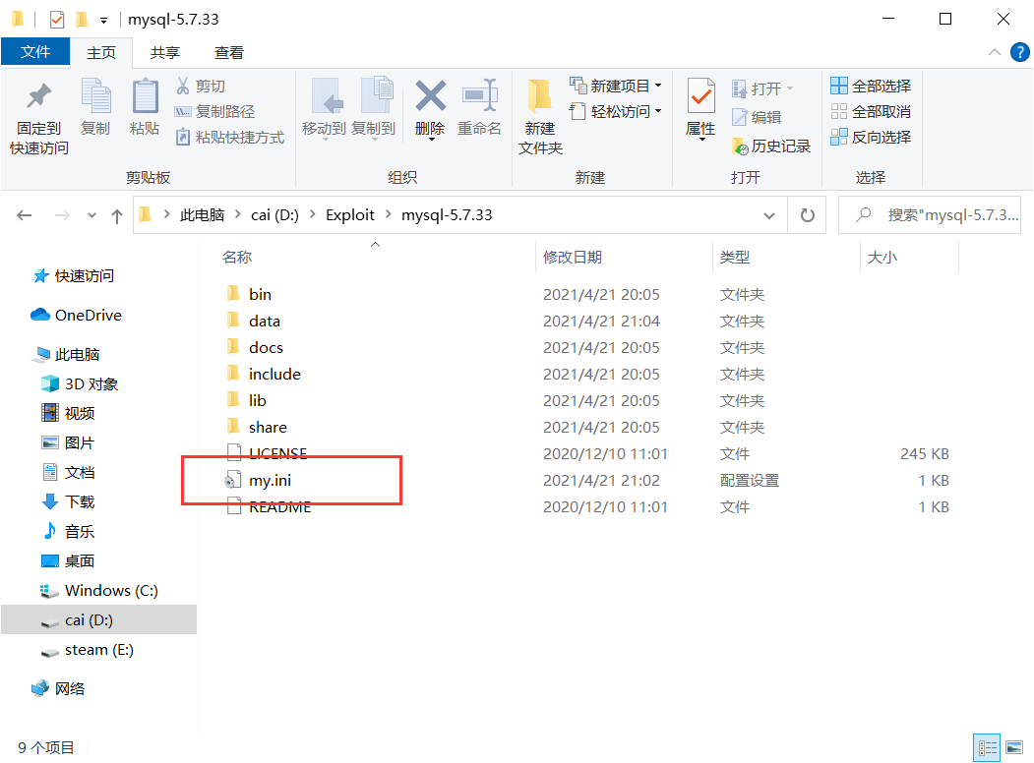Screen dimensions: 1034x763
Task: Go Up one folder level arrow
Action: click(x=117, y=215)
